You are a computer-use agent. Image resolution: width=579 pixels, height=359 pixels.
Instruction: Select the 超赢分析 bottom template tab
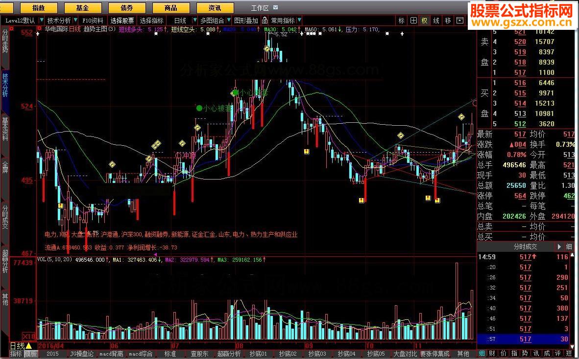(x=229, y=354)
